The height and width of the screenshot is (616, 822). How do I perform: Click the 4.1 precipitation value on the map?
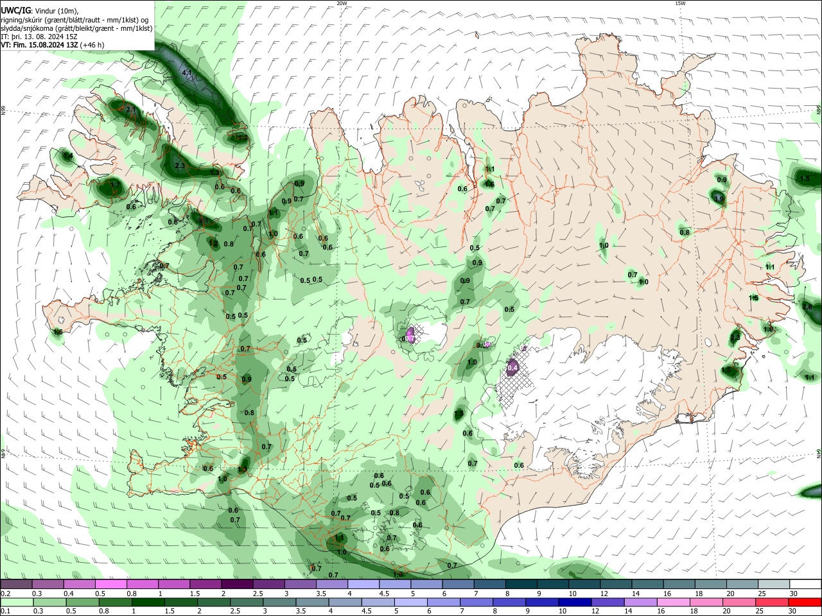[188, 73]
